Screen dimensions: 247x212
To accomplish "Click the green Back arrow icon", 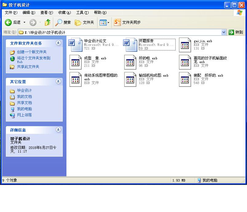I will point(8,22).
